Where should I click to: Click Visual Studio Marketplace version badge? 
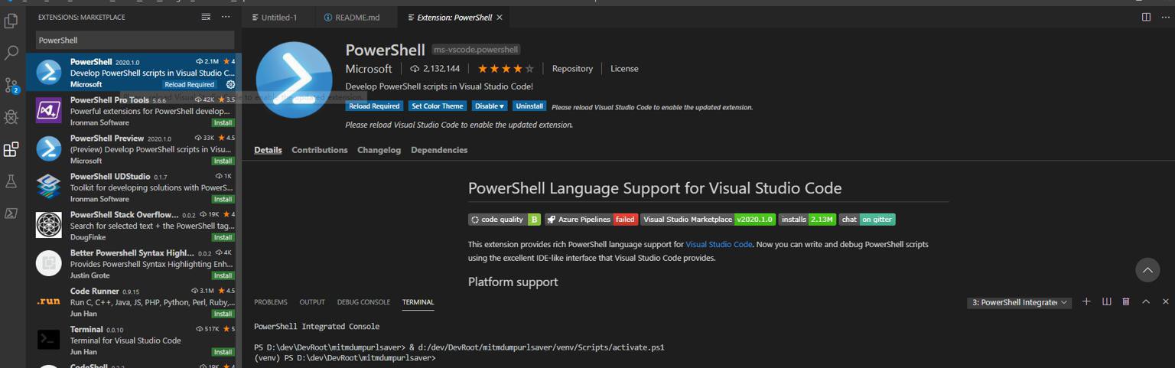point(708,220)
